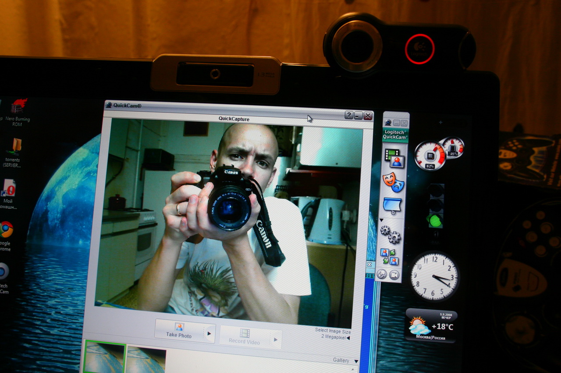This screenshot has width=561, height=373.
Task: Open the 2 Megapixel image size selector
Action: [335, 337]
